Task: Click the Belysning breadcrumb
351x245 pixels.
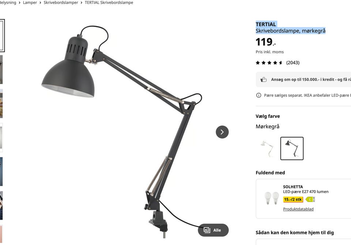Action: [8, 3]
